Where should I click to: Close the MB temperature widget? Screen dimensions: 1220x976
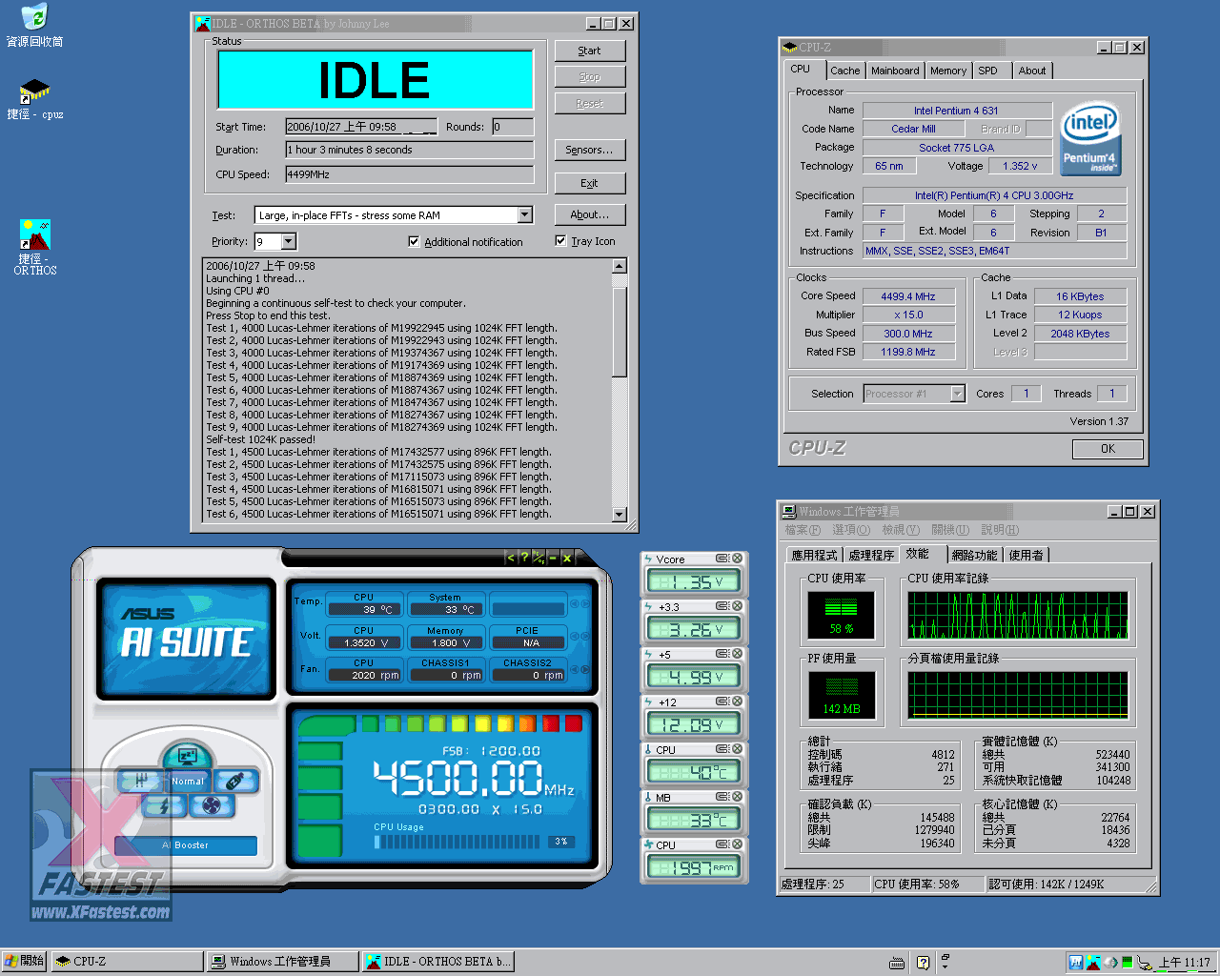pos(737,797)
